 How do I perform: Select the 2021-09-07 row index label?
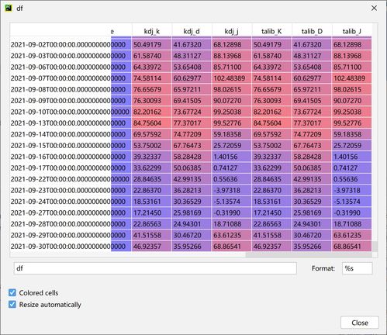tap(60, 78)
